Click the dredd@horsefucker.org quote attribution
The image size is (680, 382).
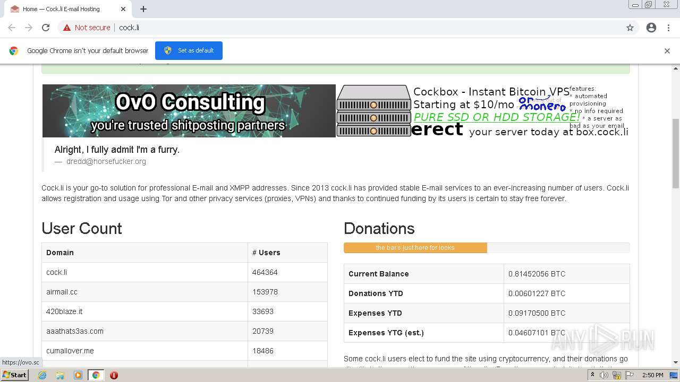pyautogui.click(x=106, y=161)
